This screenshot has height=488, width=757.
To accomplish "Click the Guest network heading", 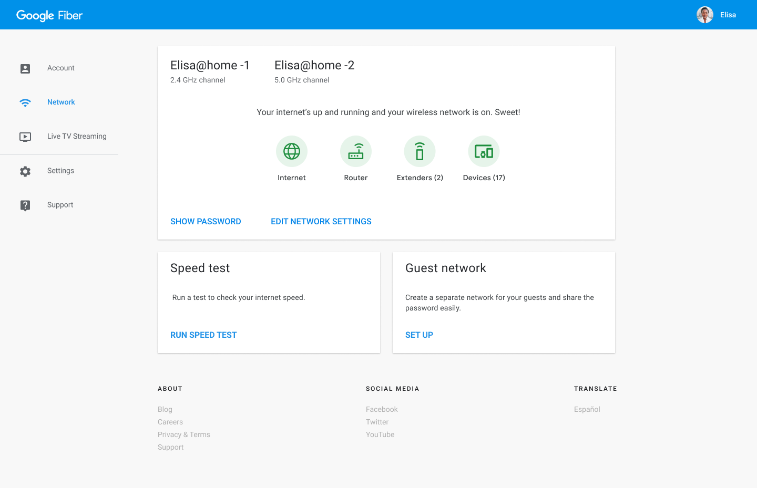I will (446, 268).
